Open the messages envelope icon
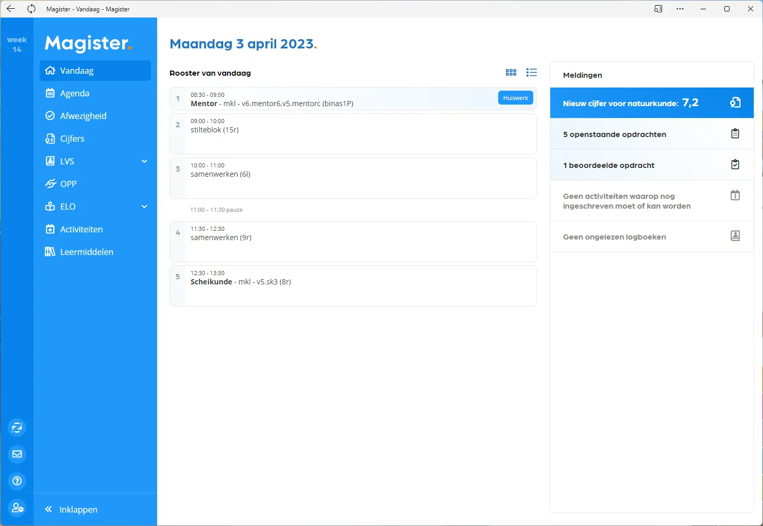The height and width of the screenshot is (526, 763). [x=17, y=454]
